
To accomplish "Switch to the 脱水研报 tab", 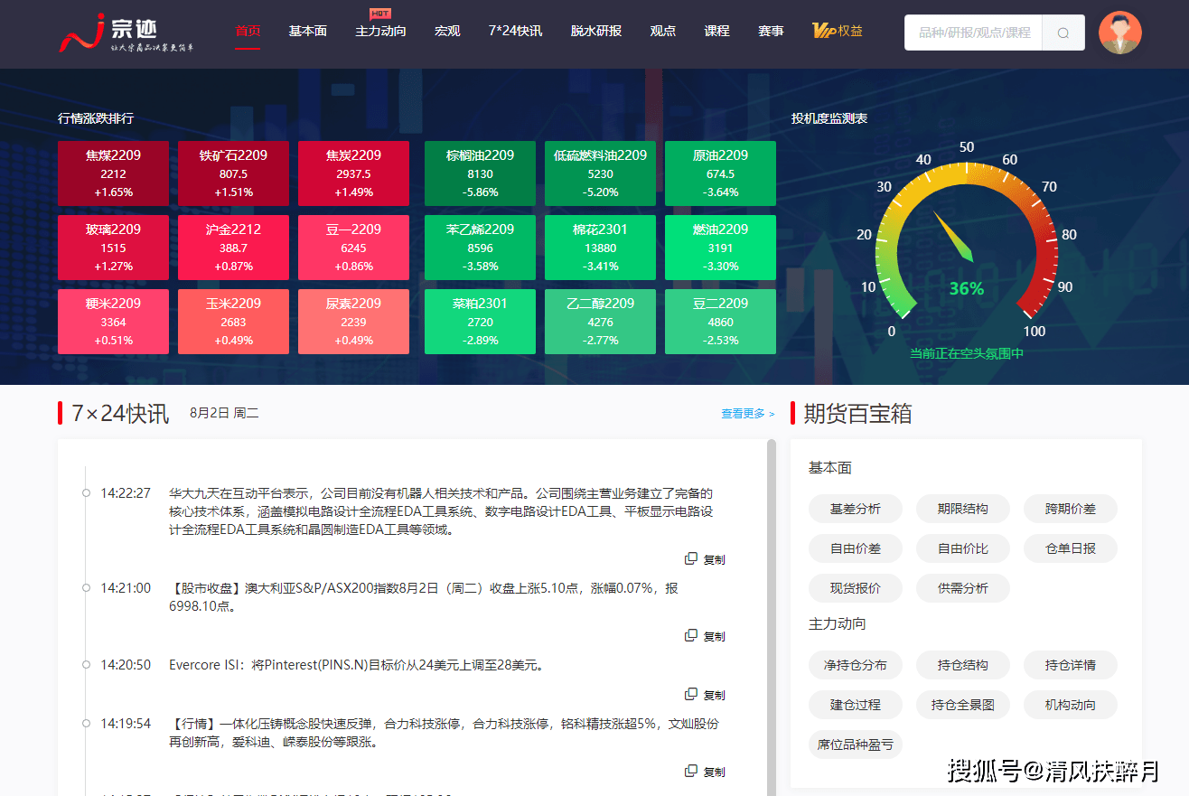I will point(595,31).
